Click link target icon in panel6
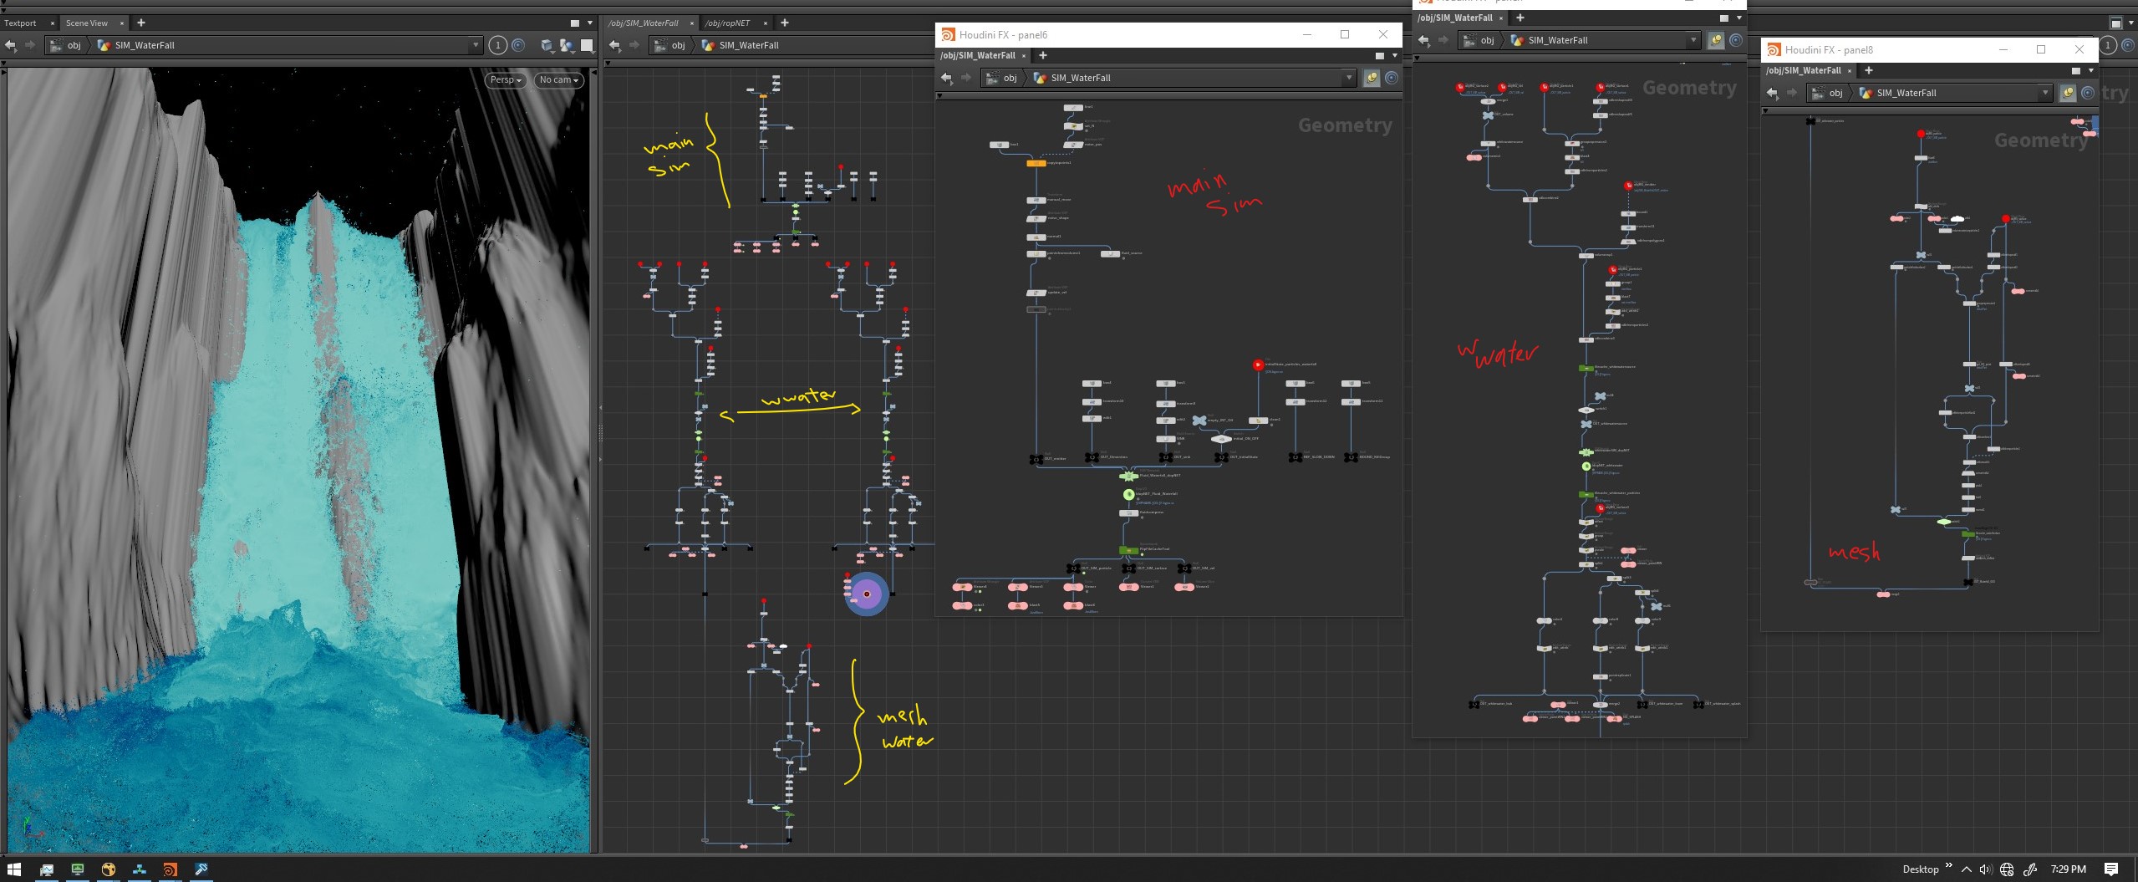 1392,78
